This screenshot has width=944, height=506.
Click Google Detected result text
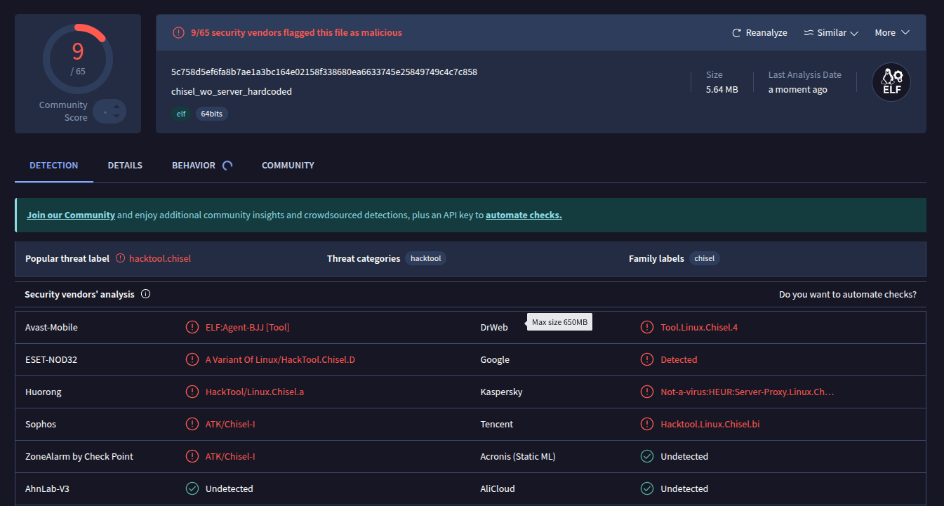pos(679,360)
